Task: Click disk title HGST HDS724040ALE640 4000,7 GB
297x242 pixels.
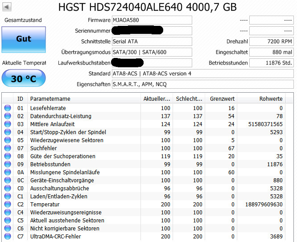Action: pos(147,8)
